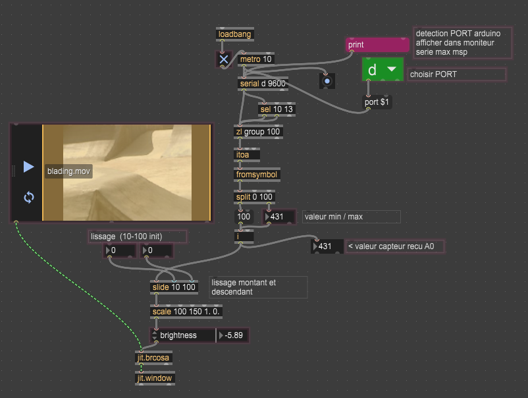
Task: Select the slide 10 100 object
Action: point(174,287)
